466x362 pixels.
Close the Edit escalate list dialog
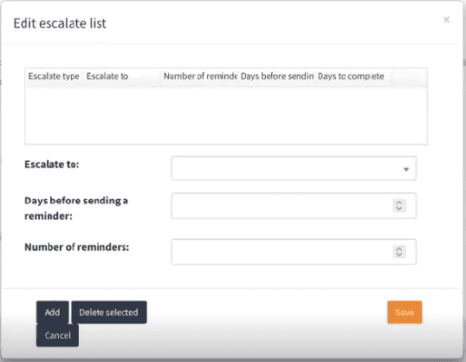click(446, 20)
